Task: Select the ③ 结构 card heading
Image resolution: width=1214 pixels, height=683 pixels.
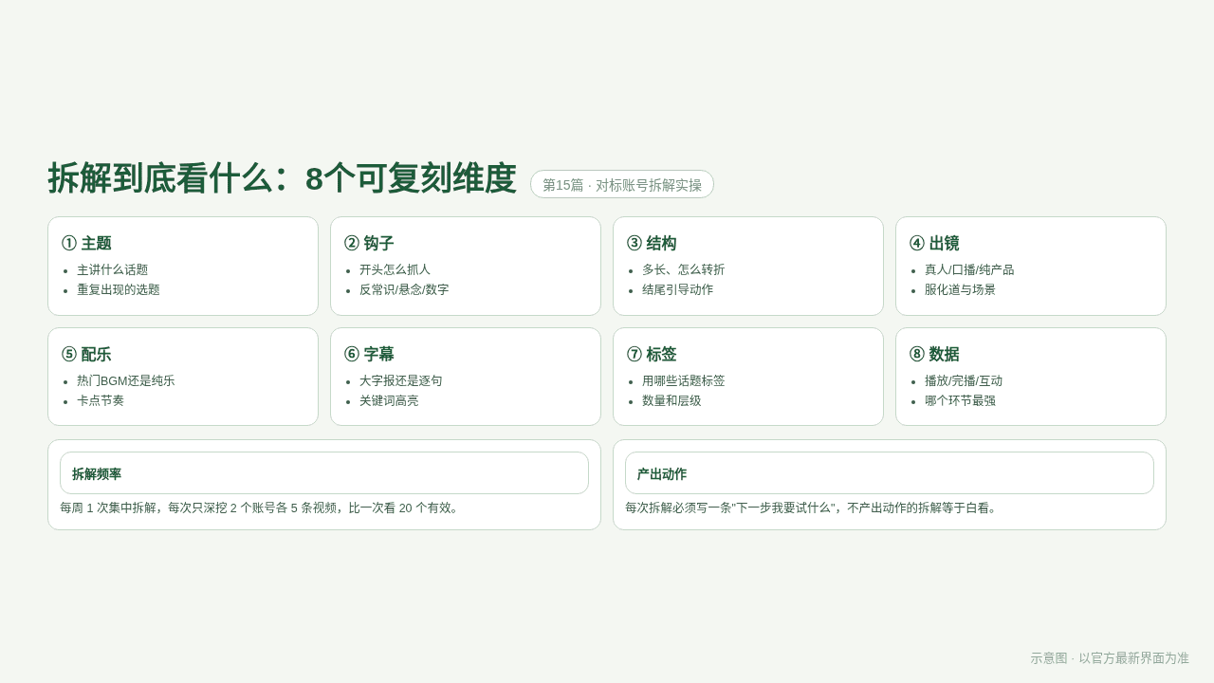Action: 652,243
